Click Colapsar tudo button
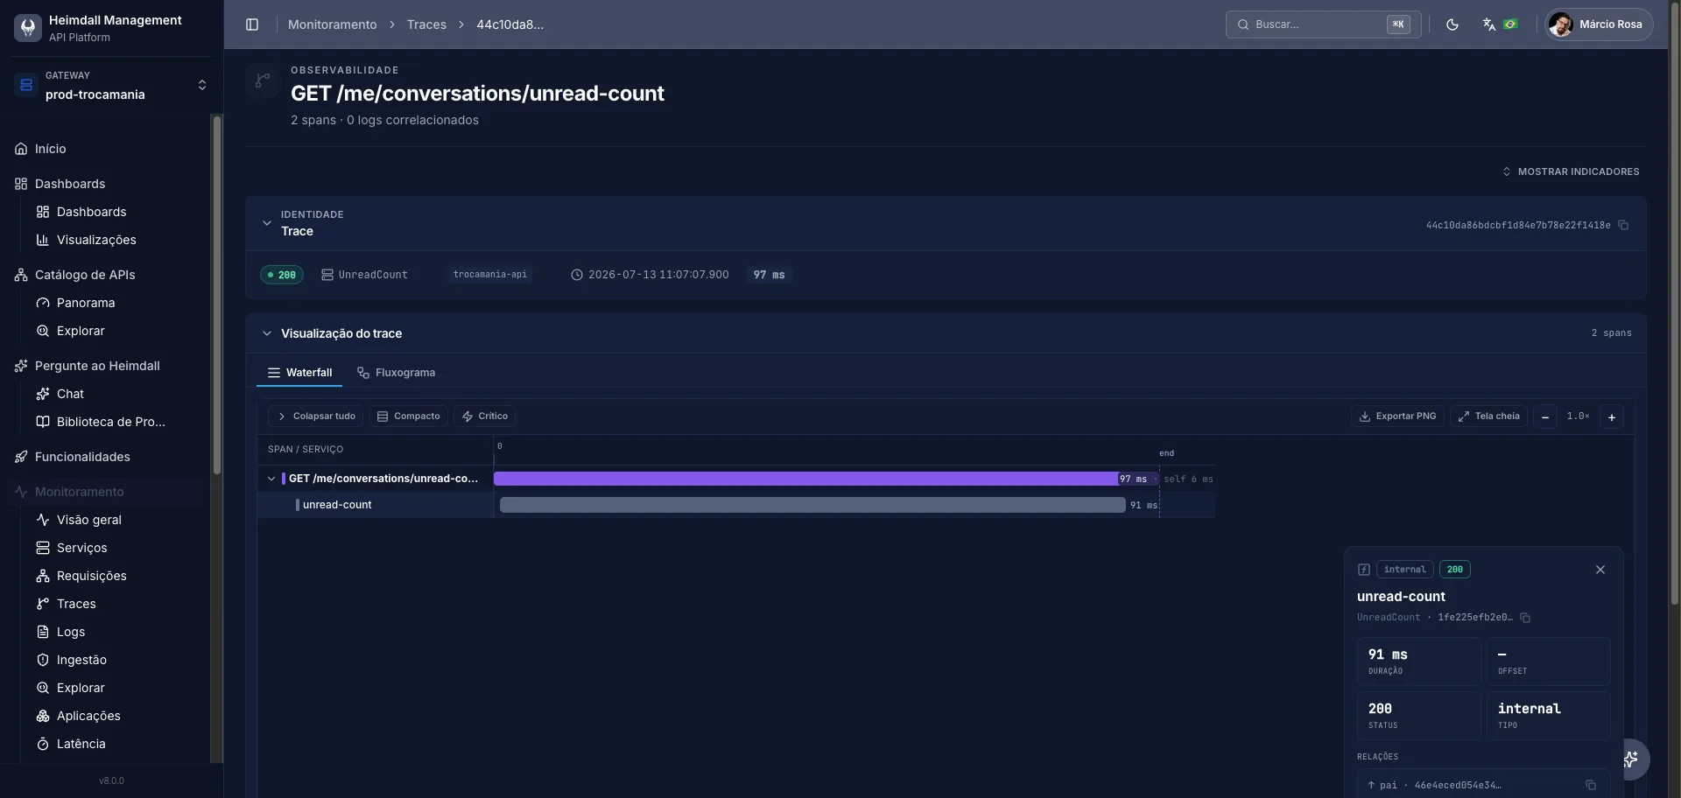The width and height of the screenshot is (1681, 798). (x=316, y=416)
